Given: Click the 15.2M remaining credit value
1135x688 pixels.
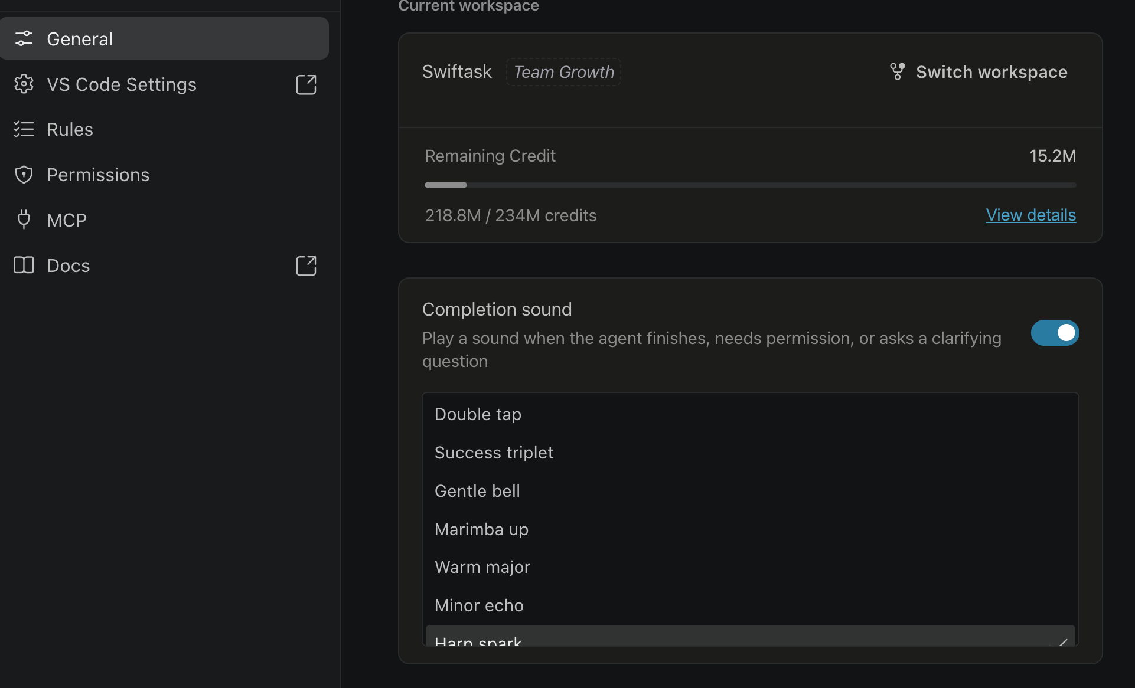Looking at the screenshot, I should [1052, 156].
